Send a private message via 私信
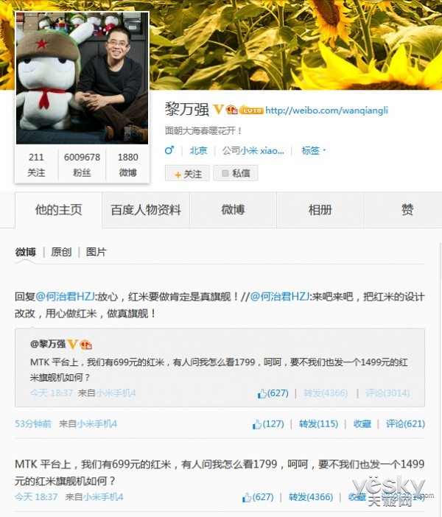The image size is (442, 517). (x=236, y=173)
